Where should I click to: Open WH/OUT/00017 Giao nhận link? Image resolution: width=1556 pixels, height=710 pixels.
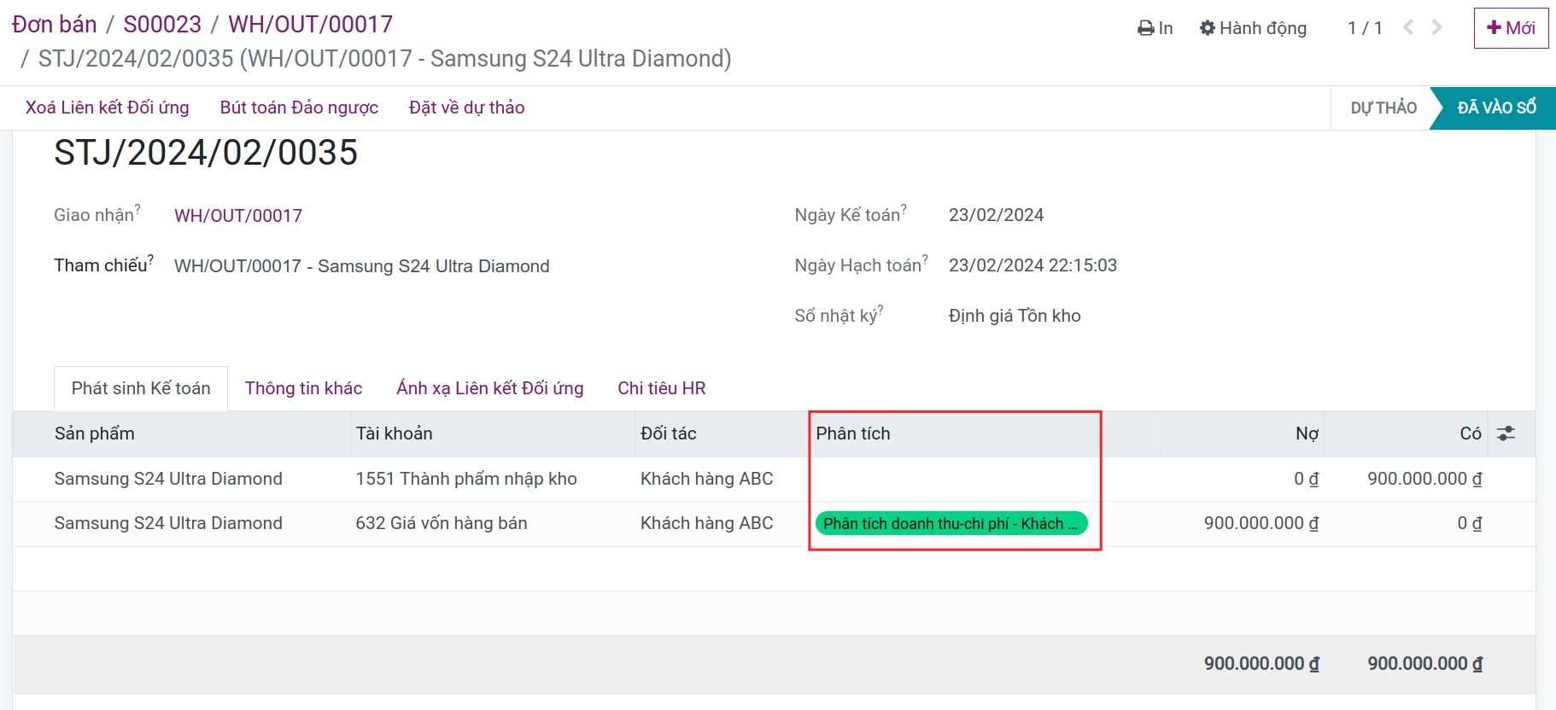[x=238, y=216]
